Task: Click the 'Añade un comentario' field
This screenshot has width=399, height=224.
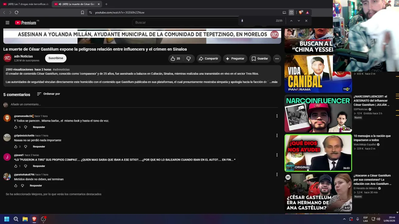Action: 144,105
